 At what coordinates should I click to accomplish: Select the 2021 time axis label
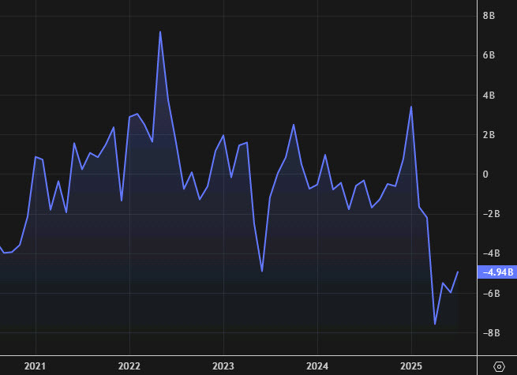(35, 366)
